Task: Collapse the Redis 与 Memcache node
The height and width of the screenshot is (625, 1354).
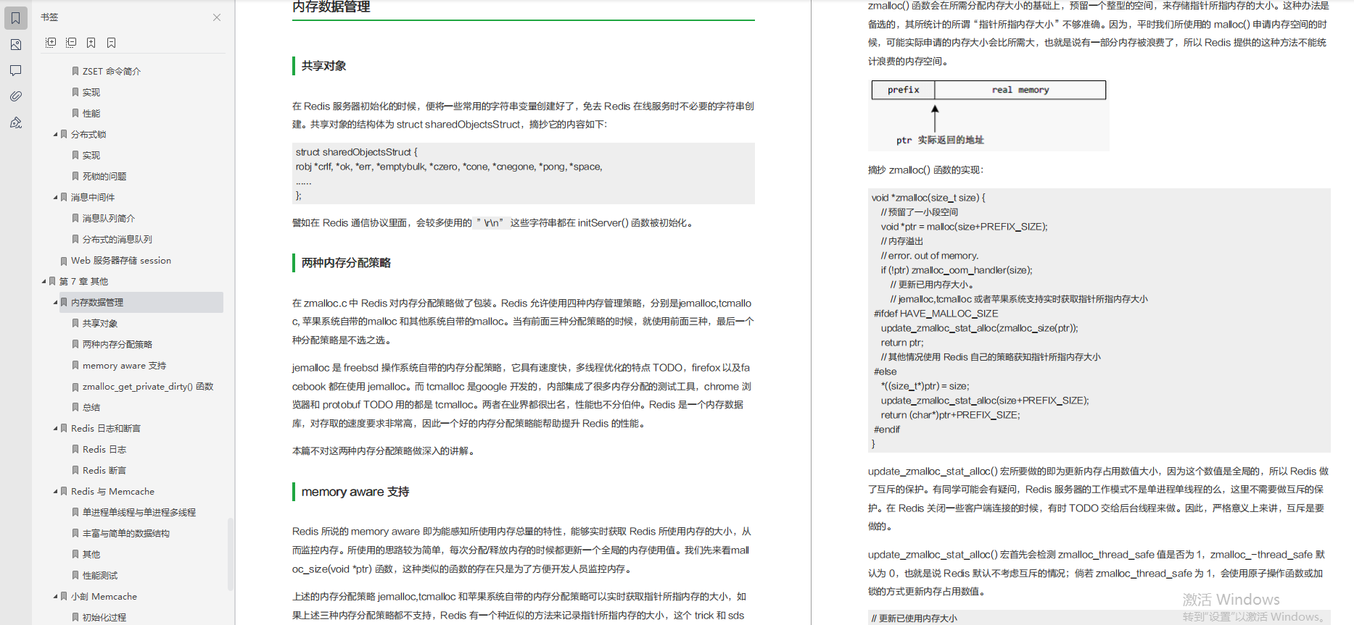Action: pos(55,491)
